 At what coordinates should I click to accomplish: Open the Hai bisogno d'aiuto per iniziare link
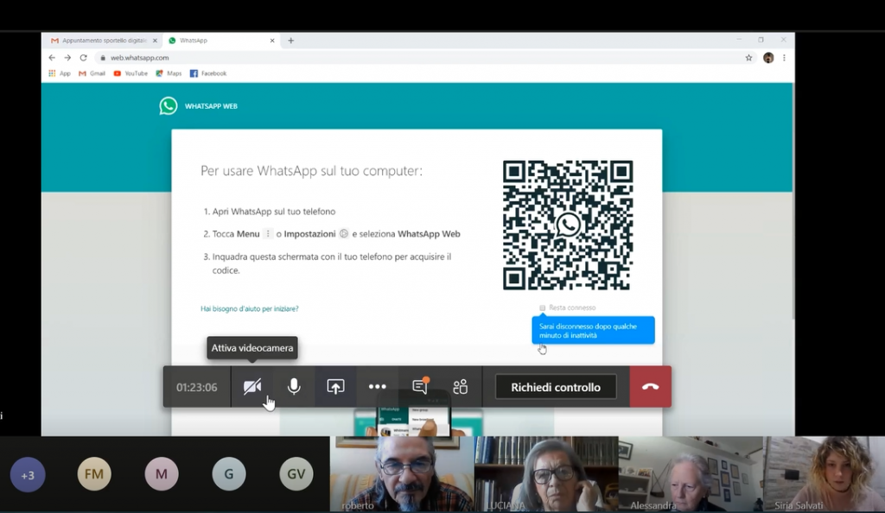click(x=250, y=309)
